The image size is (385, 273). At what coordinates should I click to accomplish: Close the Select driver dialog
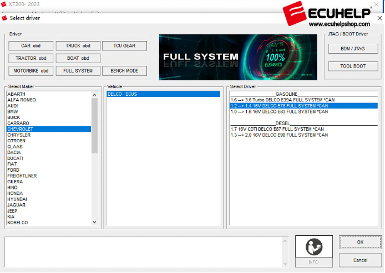[379, 18]
